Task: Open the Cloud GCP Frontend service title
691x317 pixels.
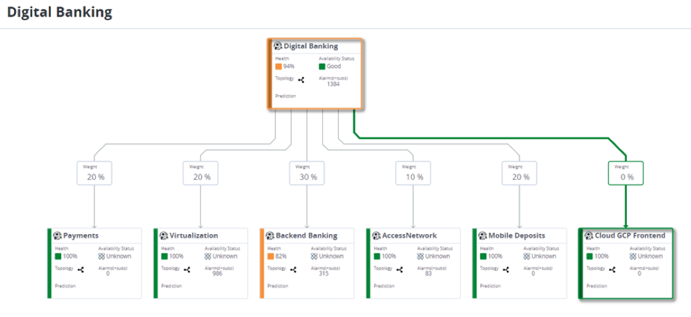Action: [x=629, y=236]
